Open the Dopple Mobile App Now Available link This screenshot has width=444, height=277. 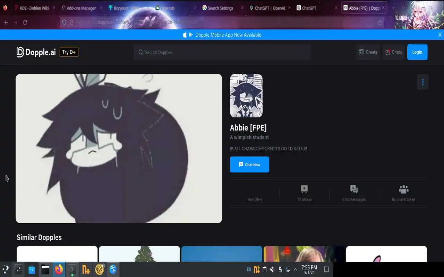(228, 35)
